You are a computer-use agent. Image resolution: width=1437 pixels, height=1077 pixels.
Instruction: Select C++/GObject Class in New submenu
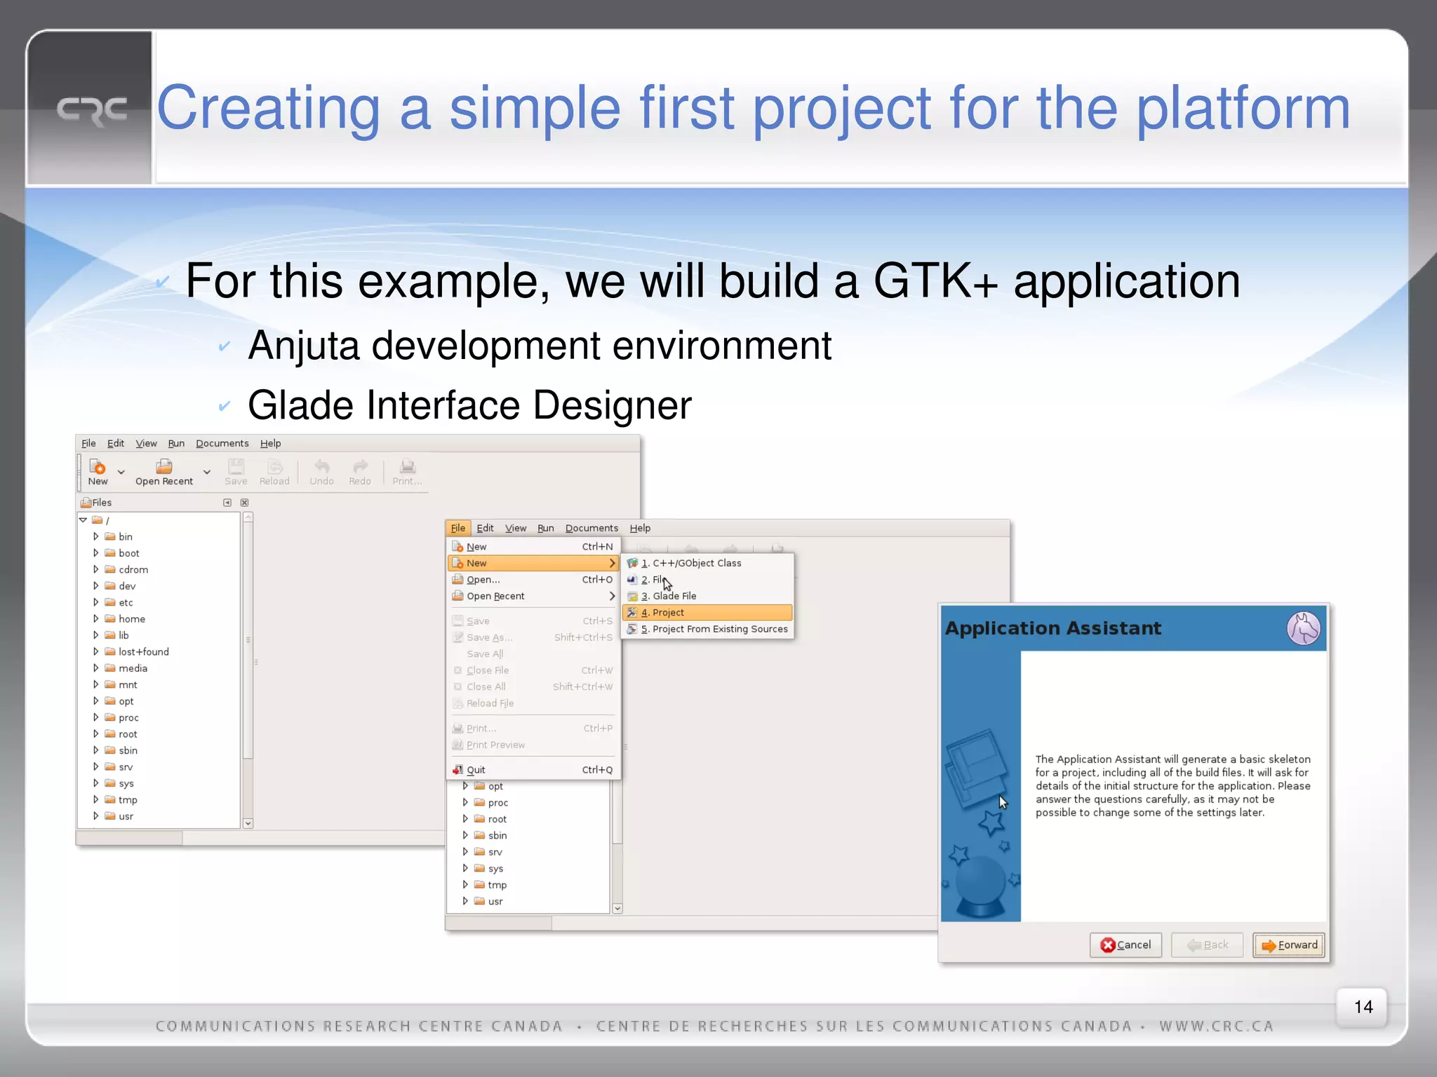click(x=709, y=563)
